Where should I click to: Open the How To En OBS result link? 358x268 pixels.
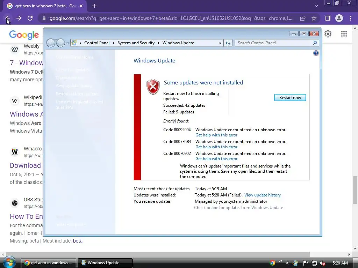click(26, 216)
